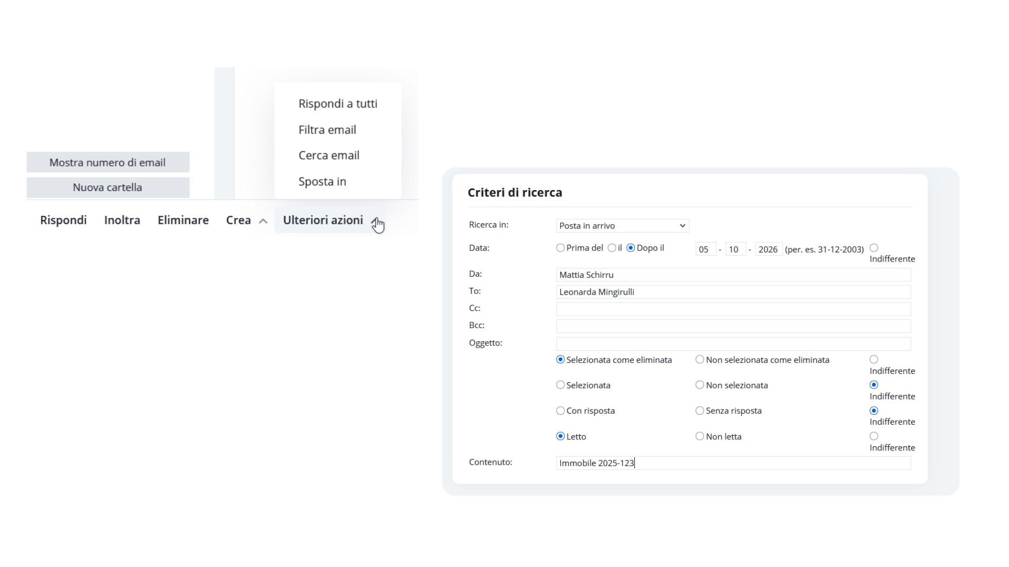Select Indifferente radio in the eliminata row
The width and height of the screenshot is (1009, 567).
point(874,360)
